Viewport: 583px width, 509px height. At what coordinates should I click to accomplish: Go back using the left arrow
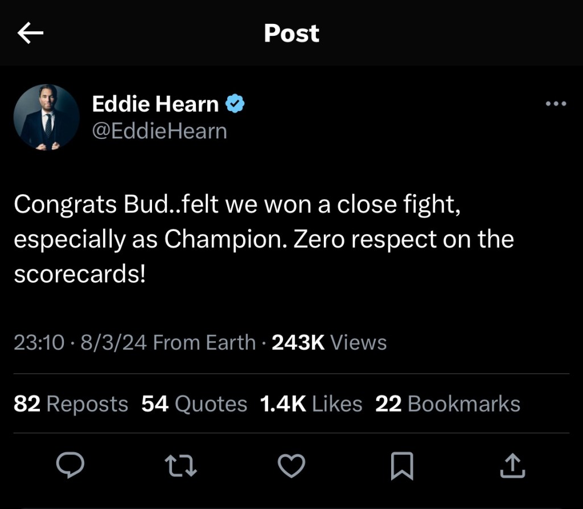31,34
